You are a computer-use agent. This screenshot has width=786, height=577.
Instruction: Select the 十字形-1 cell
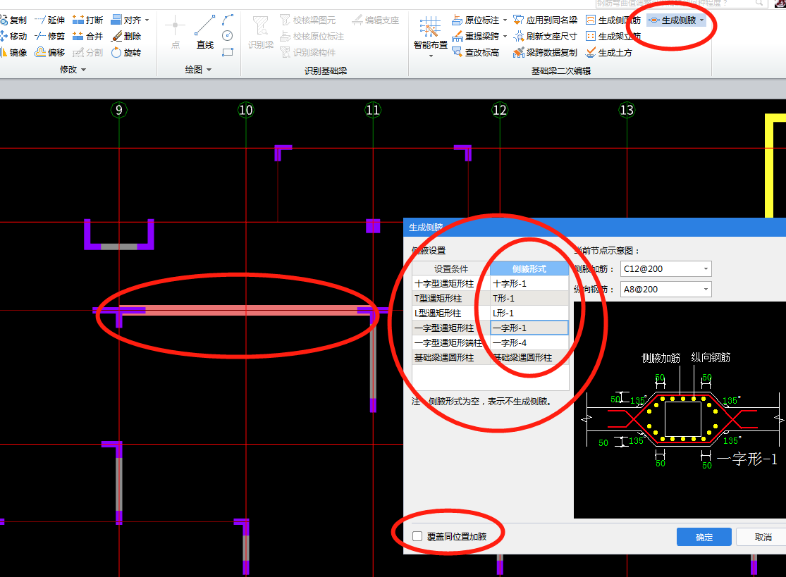click(x=529, y=283)
